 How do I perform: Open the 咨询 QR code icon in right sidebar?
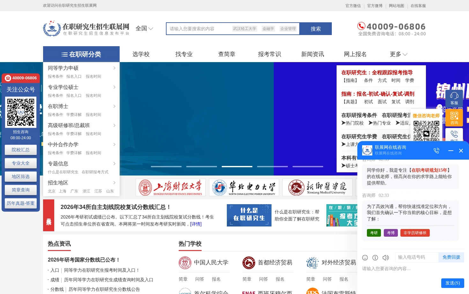pyautogui.click(x=454, y=118)
